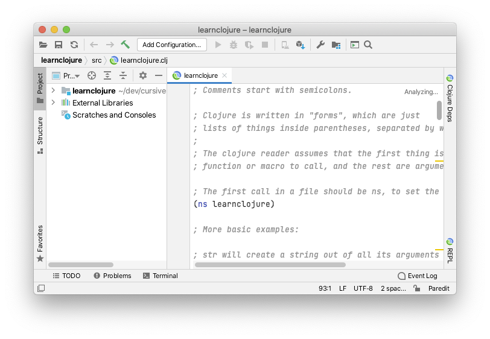
Task: Toggle the Favorites tool window tab
Action: pos(40,244)
